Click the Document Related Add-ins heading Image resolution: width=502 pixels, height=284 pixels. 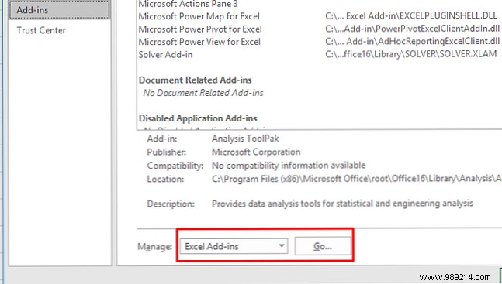coord(196,80)
